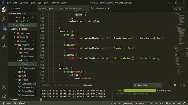The image size is (188, 105).
Task: Switch to the web.php editor tab
Action: 48,8
